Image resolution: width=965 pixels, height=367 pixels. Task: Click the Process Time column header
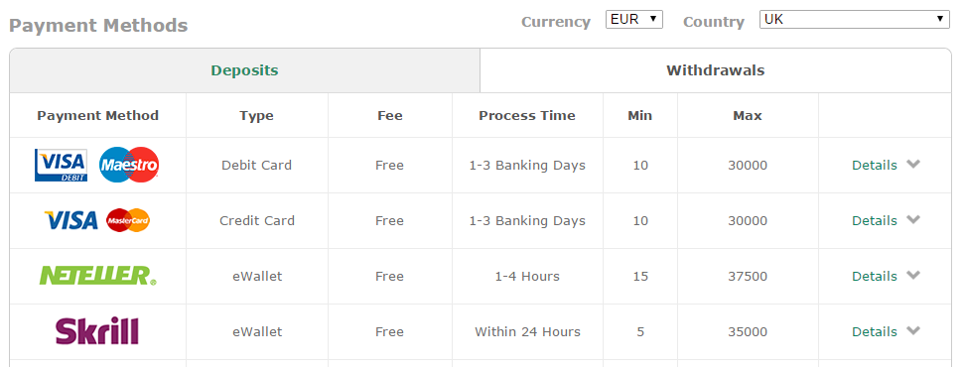(527, 115)
